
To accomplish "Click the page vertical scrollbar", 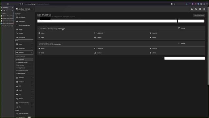I will (208, 46).
